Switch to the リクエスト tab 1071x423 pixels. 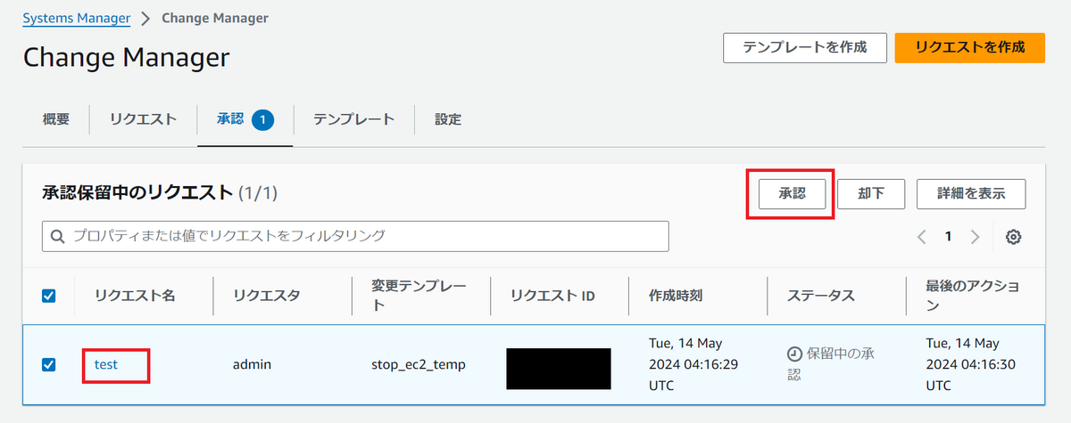[143, 118]
